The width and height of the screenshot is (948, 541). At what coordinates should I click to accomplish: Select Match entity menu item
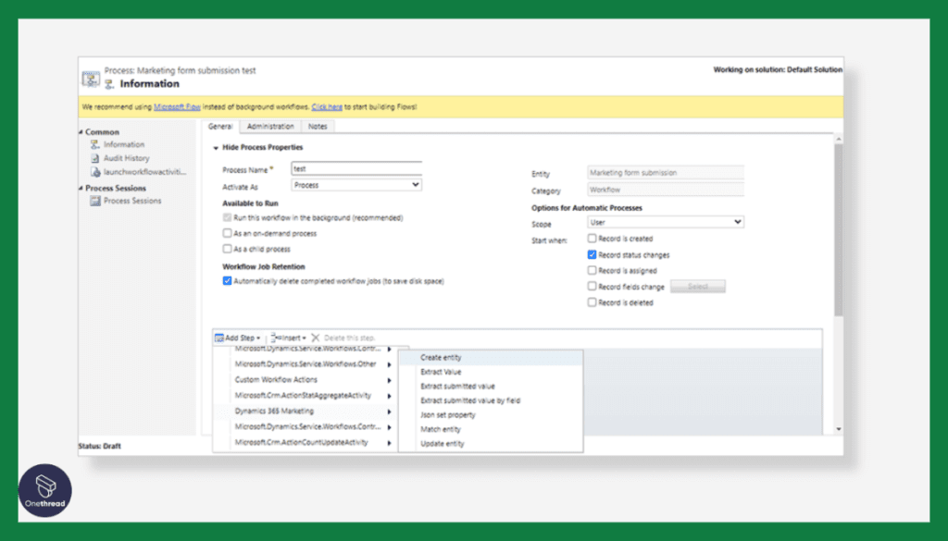(491, 429)
